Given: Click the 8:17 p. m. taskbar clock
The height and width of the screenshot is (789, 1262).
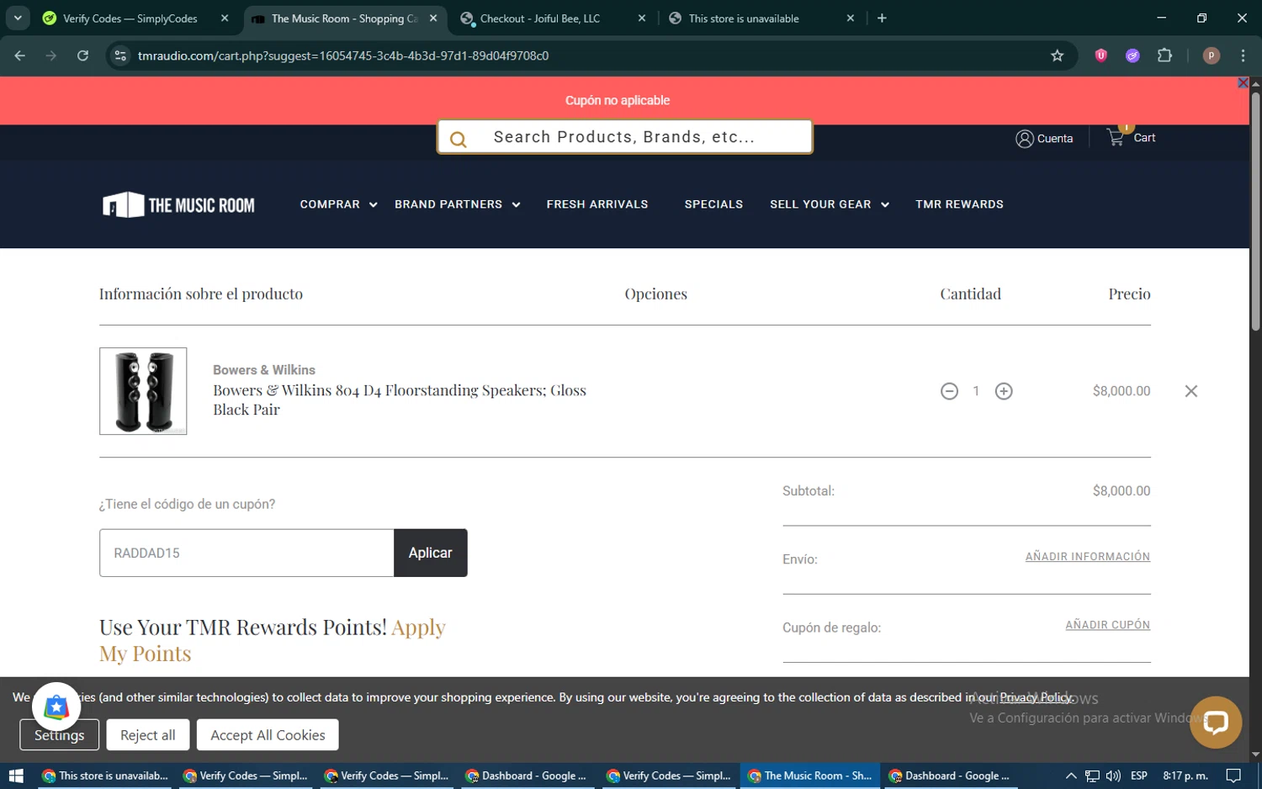Looking at the screenshot, I should 1185,776.
